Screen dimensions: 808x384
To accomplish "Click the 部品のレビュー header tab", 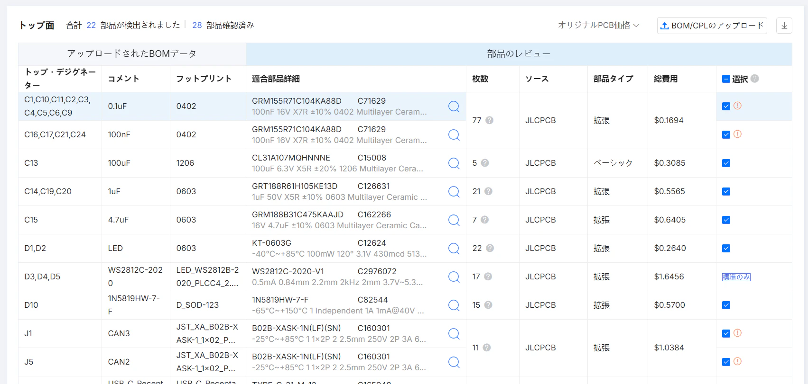I will click(x=519, y=54).
